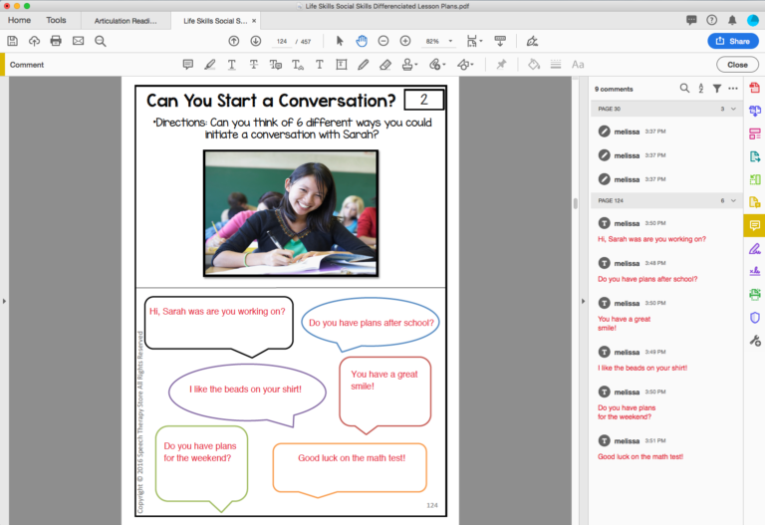Open the help question mark icon
Screen dimensions: 765x525
click(712, 20)
